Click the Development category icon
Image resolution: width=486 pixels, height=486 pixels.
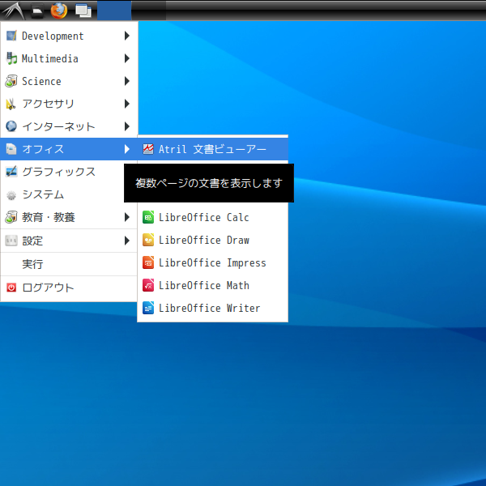click(11, 36)
